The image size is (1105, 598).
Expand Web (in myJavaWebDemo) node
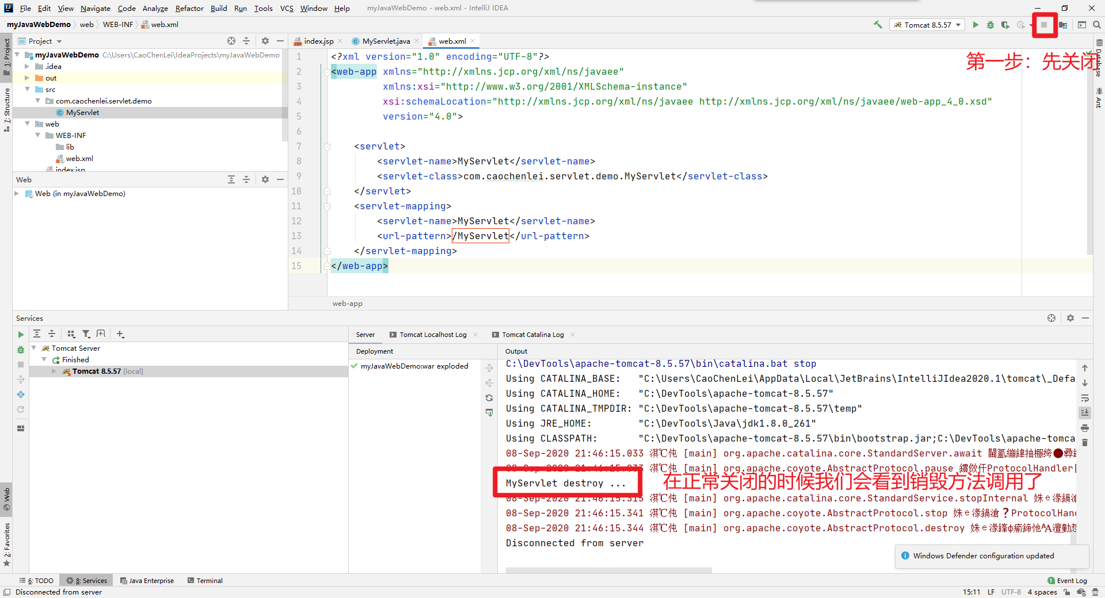(17, 194)
